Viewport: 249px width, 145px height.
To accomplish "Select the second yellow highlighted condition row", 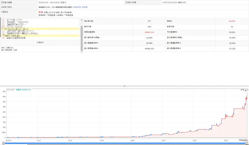I will (40, 35).
